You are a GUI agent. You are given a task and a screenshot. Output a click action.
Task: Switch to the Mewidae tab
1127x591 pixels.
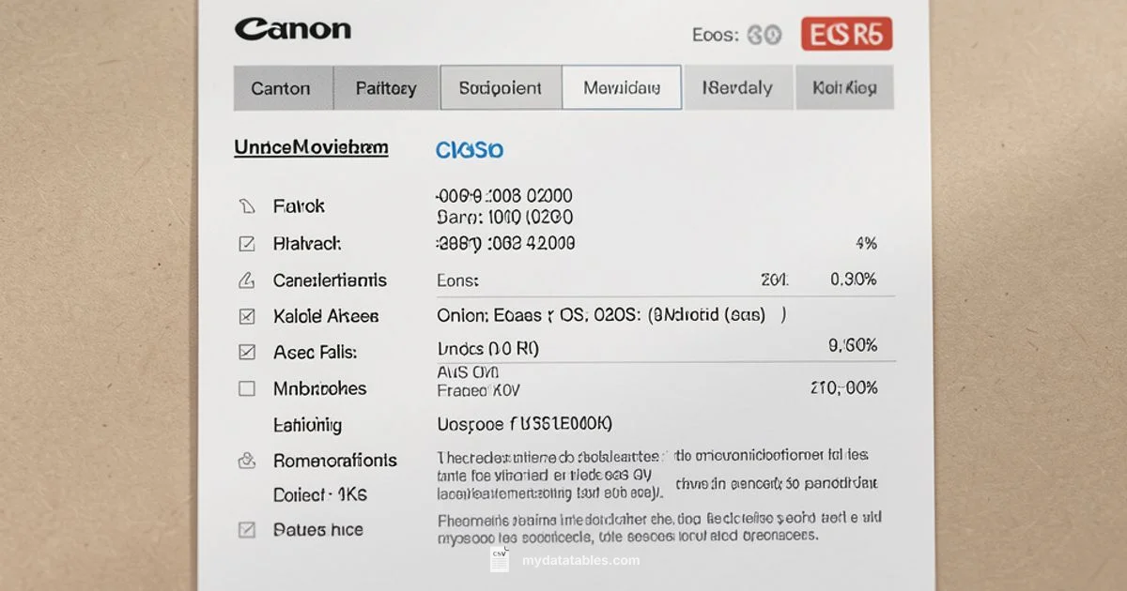622,88
